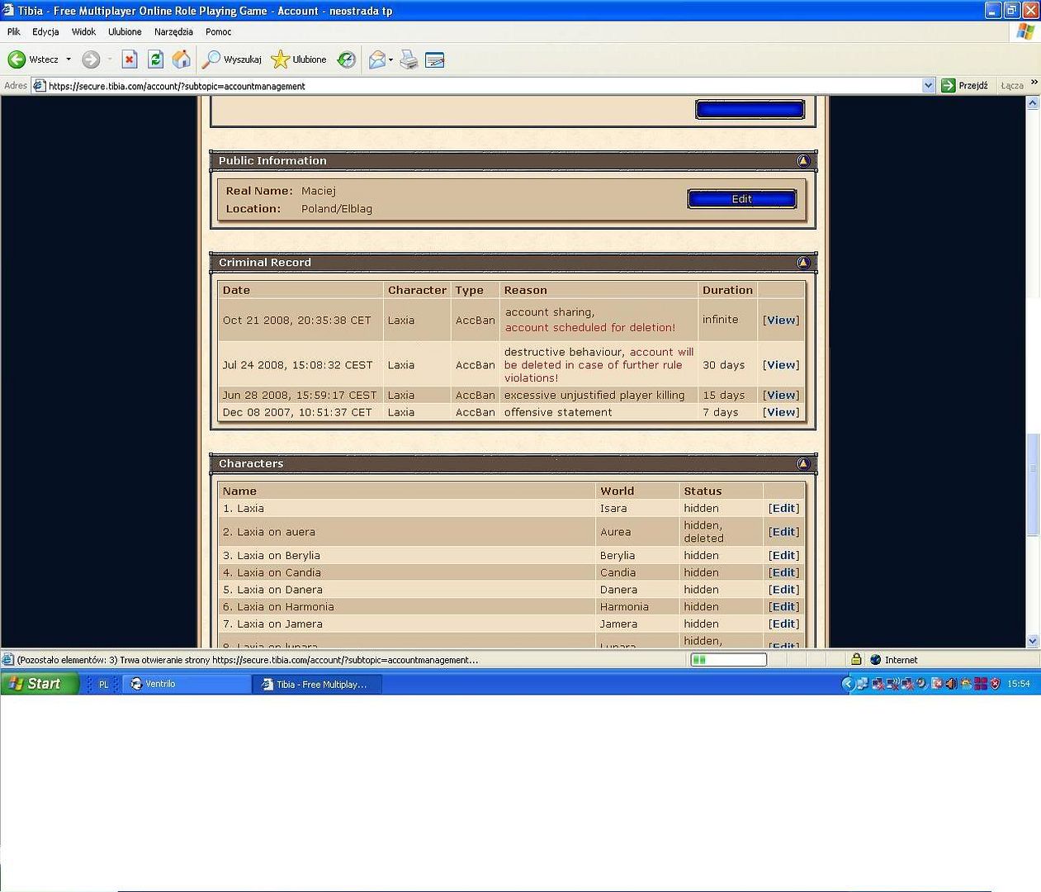Open the Plik menu
This screenshot has height=892, width=1041.
(14, 32)
